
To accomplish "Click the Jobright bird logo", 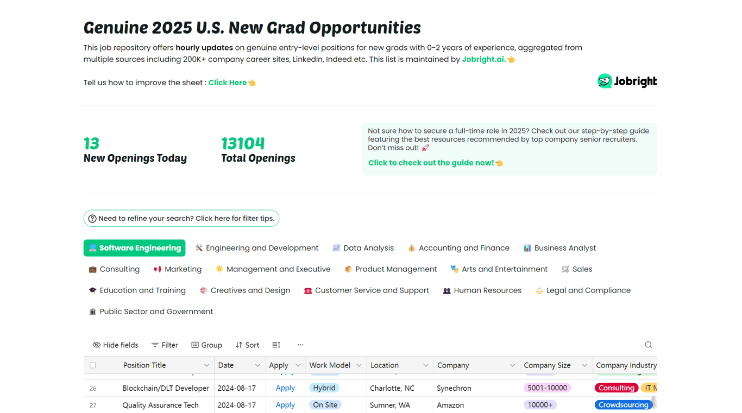I will point(604,81).
